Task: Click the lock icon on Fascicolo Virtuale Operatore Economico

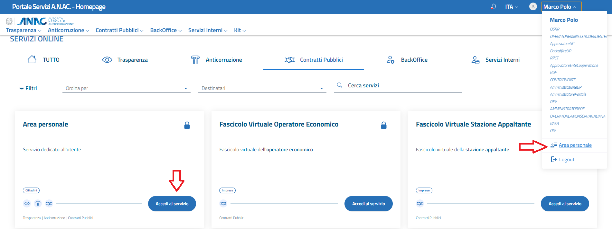Action: click(383, 125)
